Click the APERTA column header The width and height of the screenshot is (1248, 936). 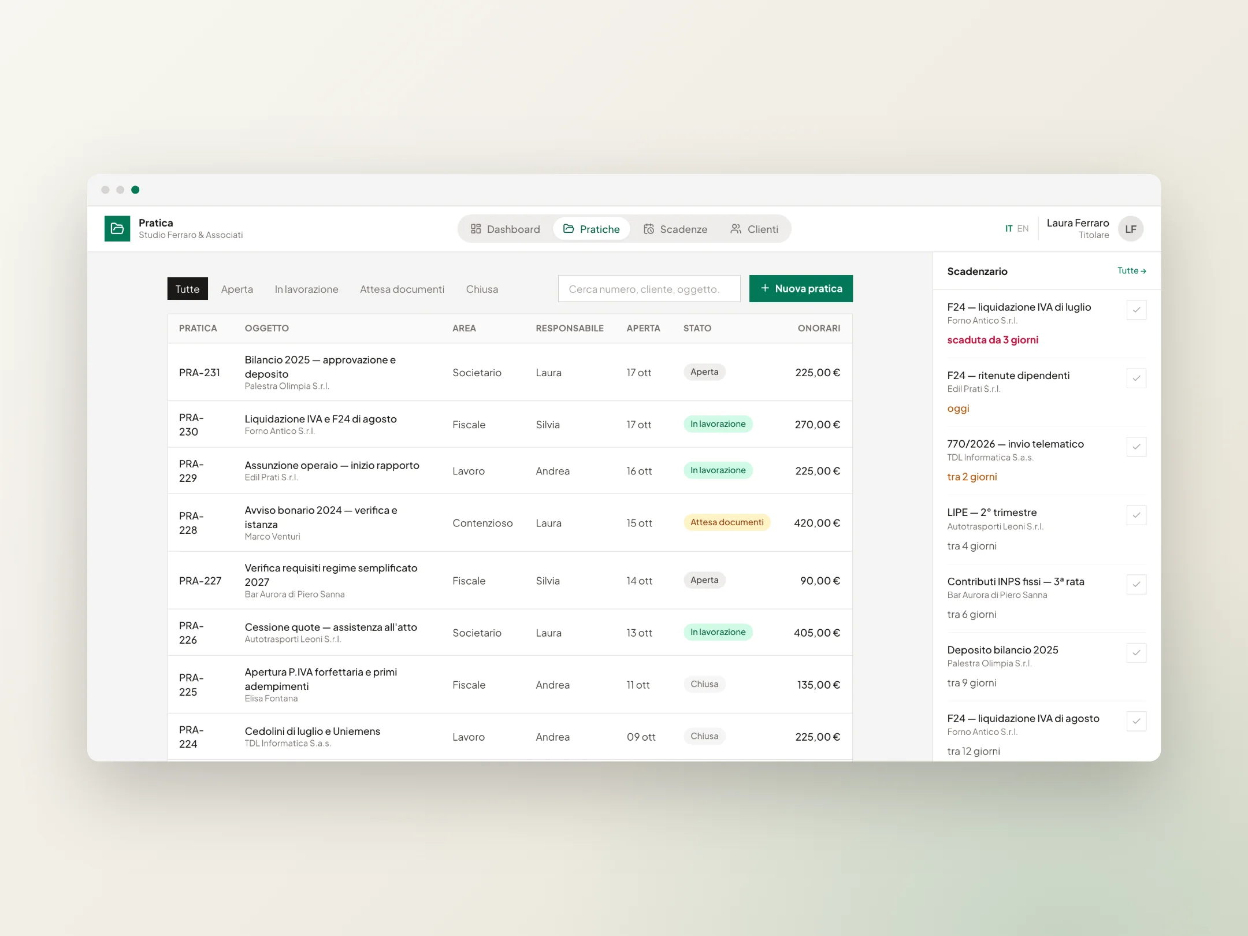[643, 328]
